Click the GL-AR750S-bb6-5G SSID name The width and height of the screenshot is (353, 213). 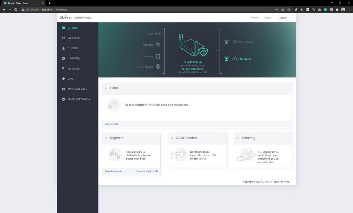(x=193, y=69)
